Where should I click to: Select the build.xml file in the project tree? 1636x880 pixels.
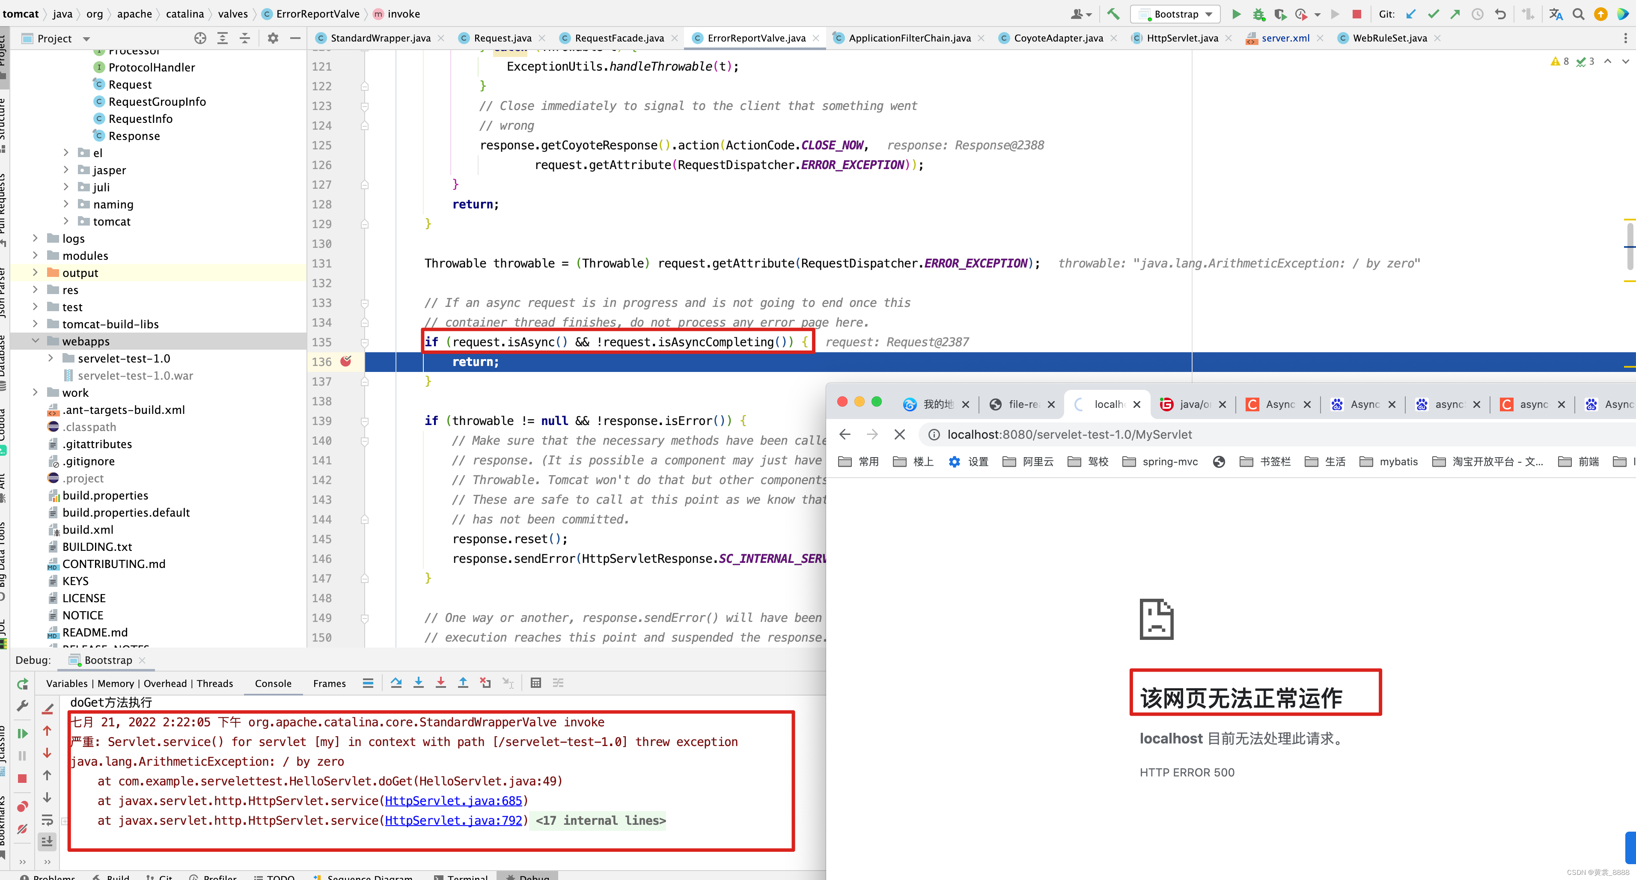(x=88, y=529)
